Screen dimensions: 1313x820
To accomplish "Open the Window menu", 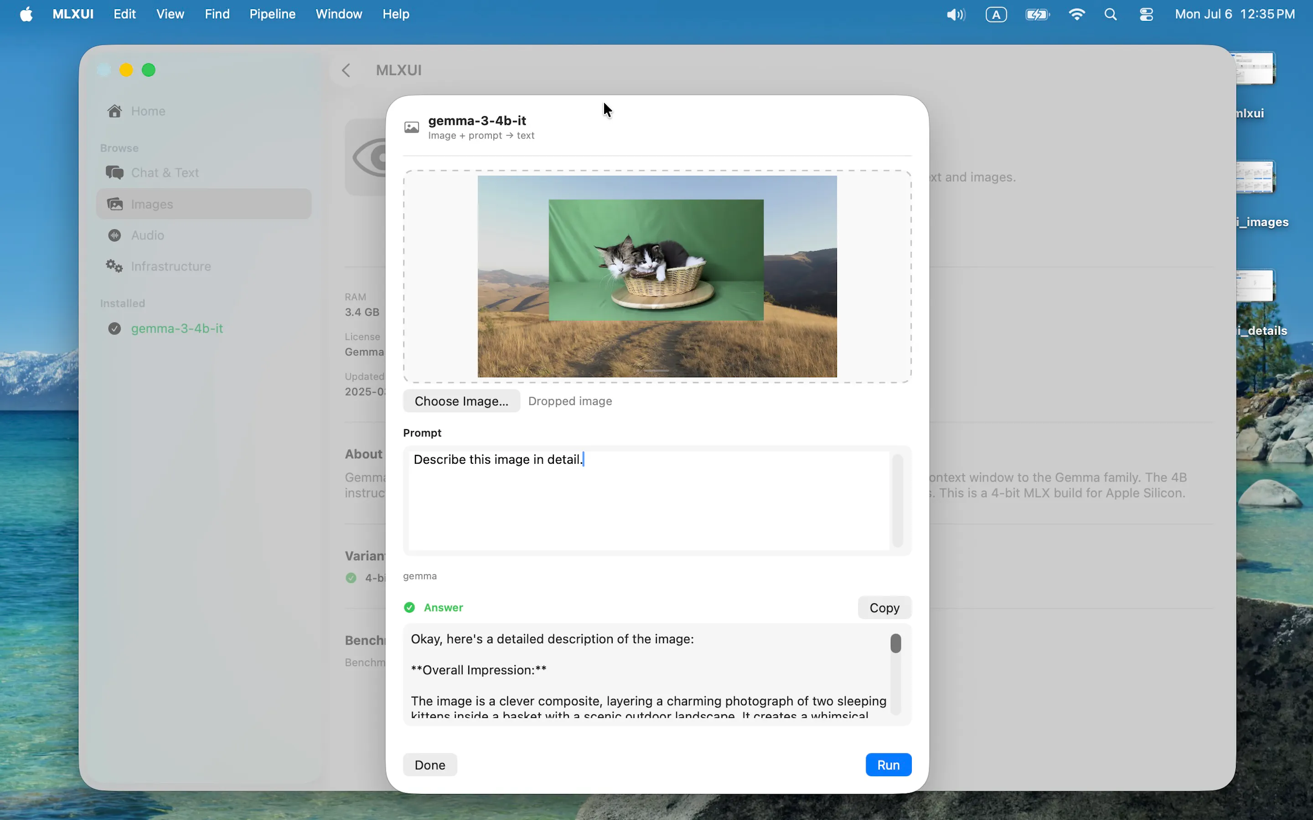I will point(339,14).
